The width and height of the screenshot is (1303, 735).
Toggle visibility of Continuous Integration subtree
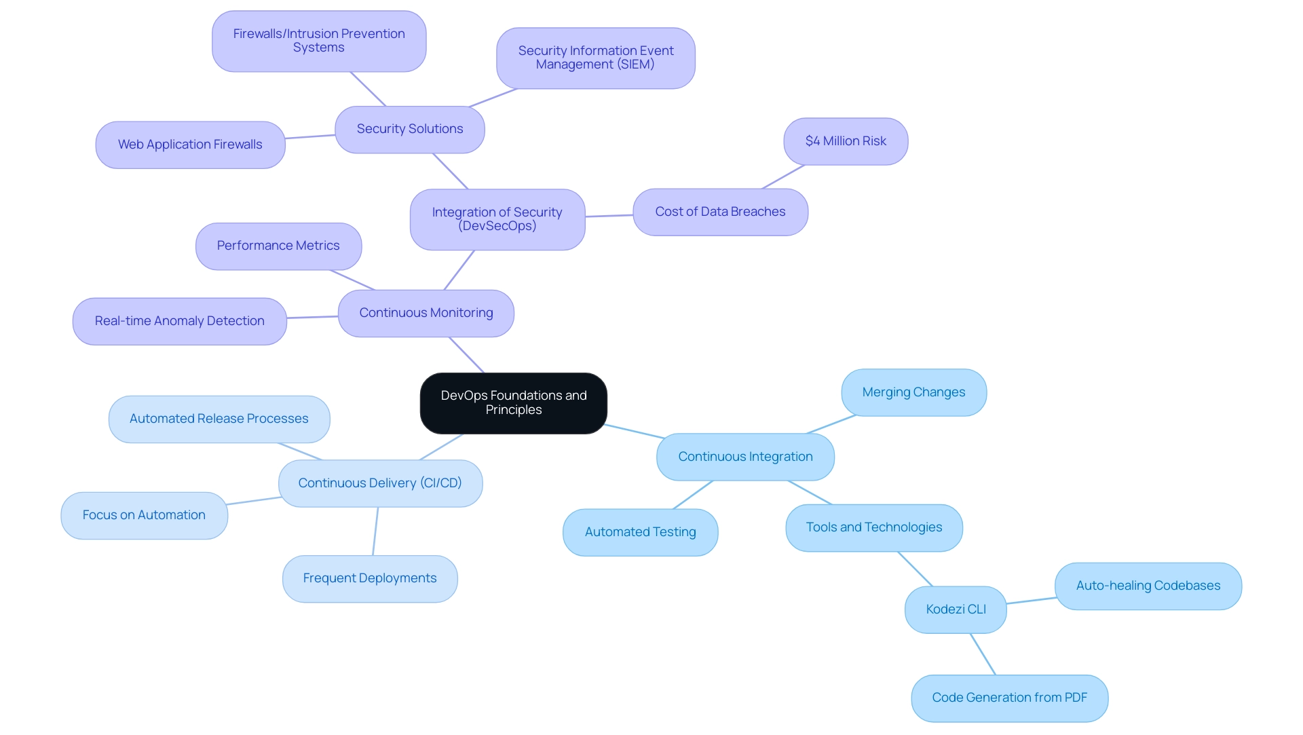coord(745,457)
